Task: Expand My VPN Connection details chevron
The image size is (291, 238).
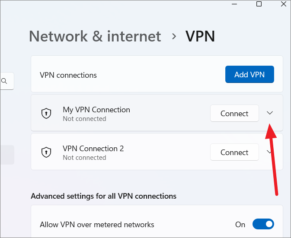Action: 270,113
